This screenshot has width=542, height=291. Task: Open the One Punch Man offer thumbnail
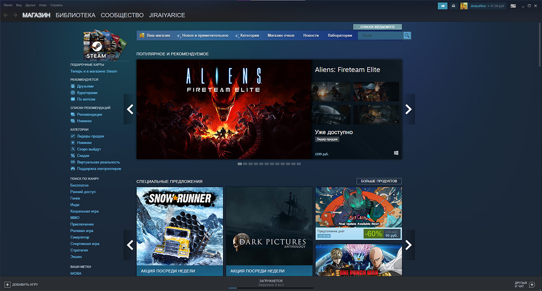pyautogui.click(x=359, y=260)
